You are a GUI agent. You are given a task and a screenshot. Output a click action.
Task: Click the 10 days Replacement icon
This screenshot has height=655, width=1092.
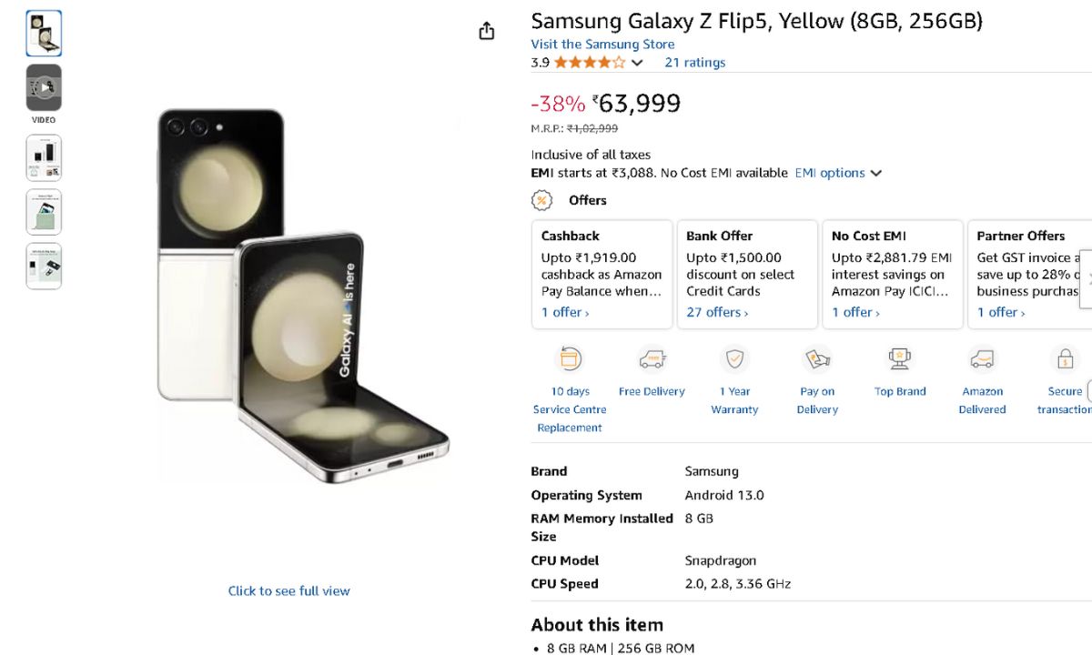pos(569,359)
